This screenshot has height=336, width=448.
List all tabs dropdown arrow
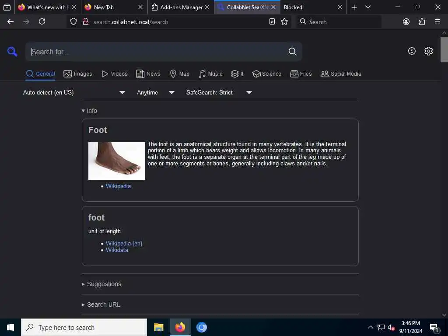[x=368, y=7]
